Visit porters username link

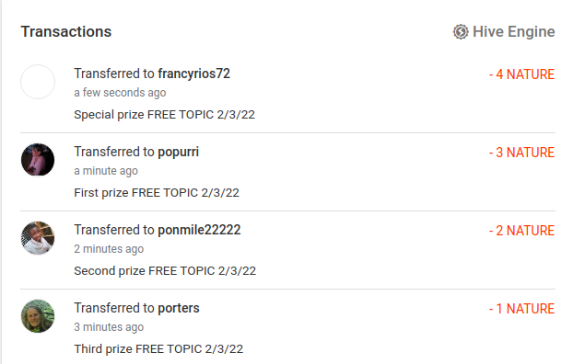pyautogui.click(x=179, y=308)
